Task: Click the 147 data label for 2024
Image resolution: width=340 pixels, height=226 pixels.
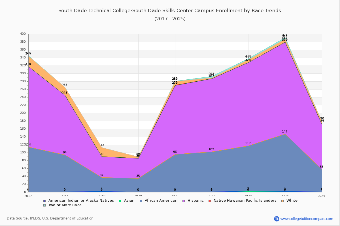Action: [285, 132]
